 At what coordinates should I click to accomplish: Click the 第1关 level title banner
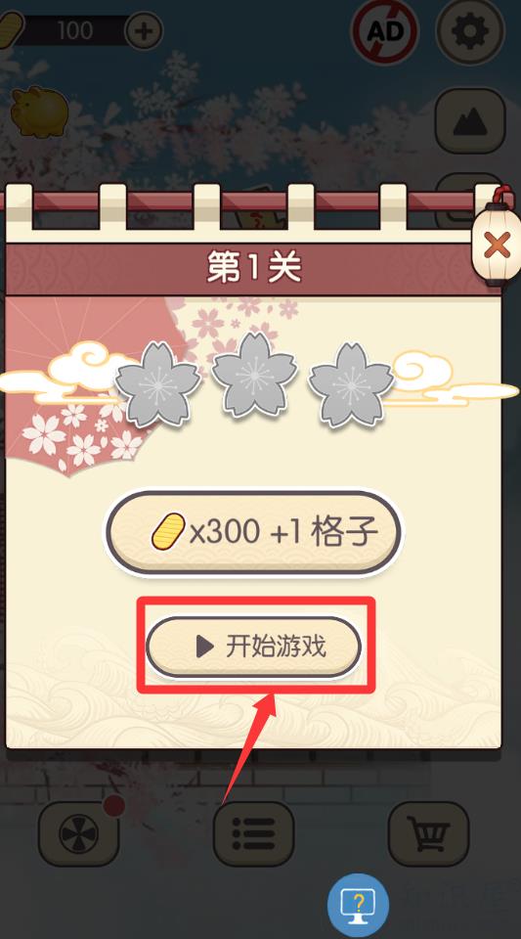tap(253, 267)
